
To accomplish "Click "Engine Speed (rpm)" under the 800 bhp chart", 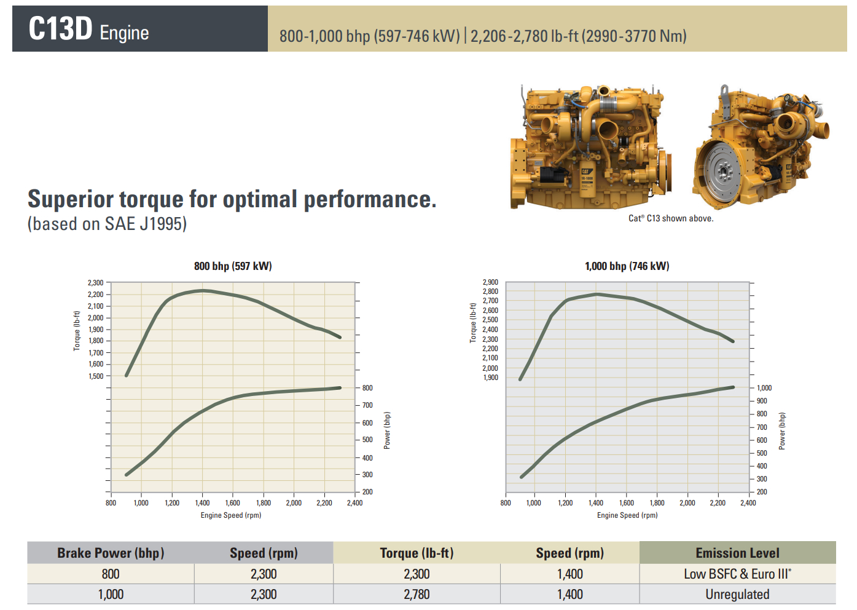I will (231, 515).
